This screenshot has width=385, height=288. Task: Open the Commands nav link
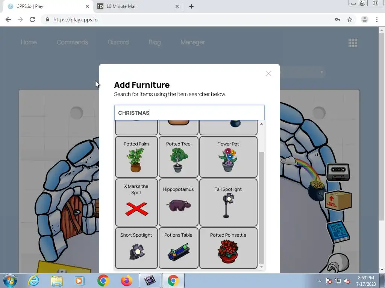72,42
